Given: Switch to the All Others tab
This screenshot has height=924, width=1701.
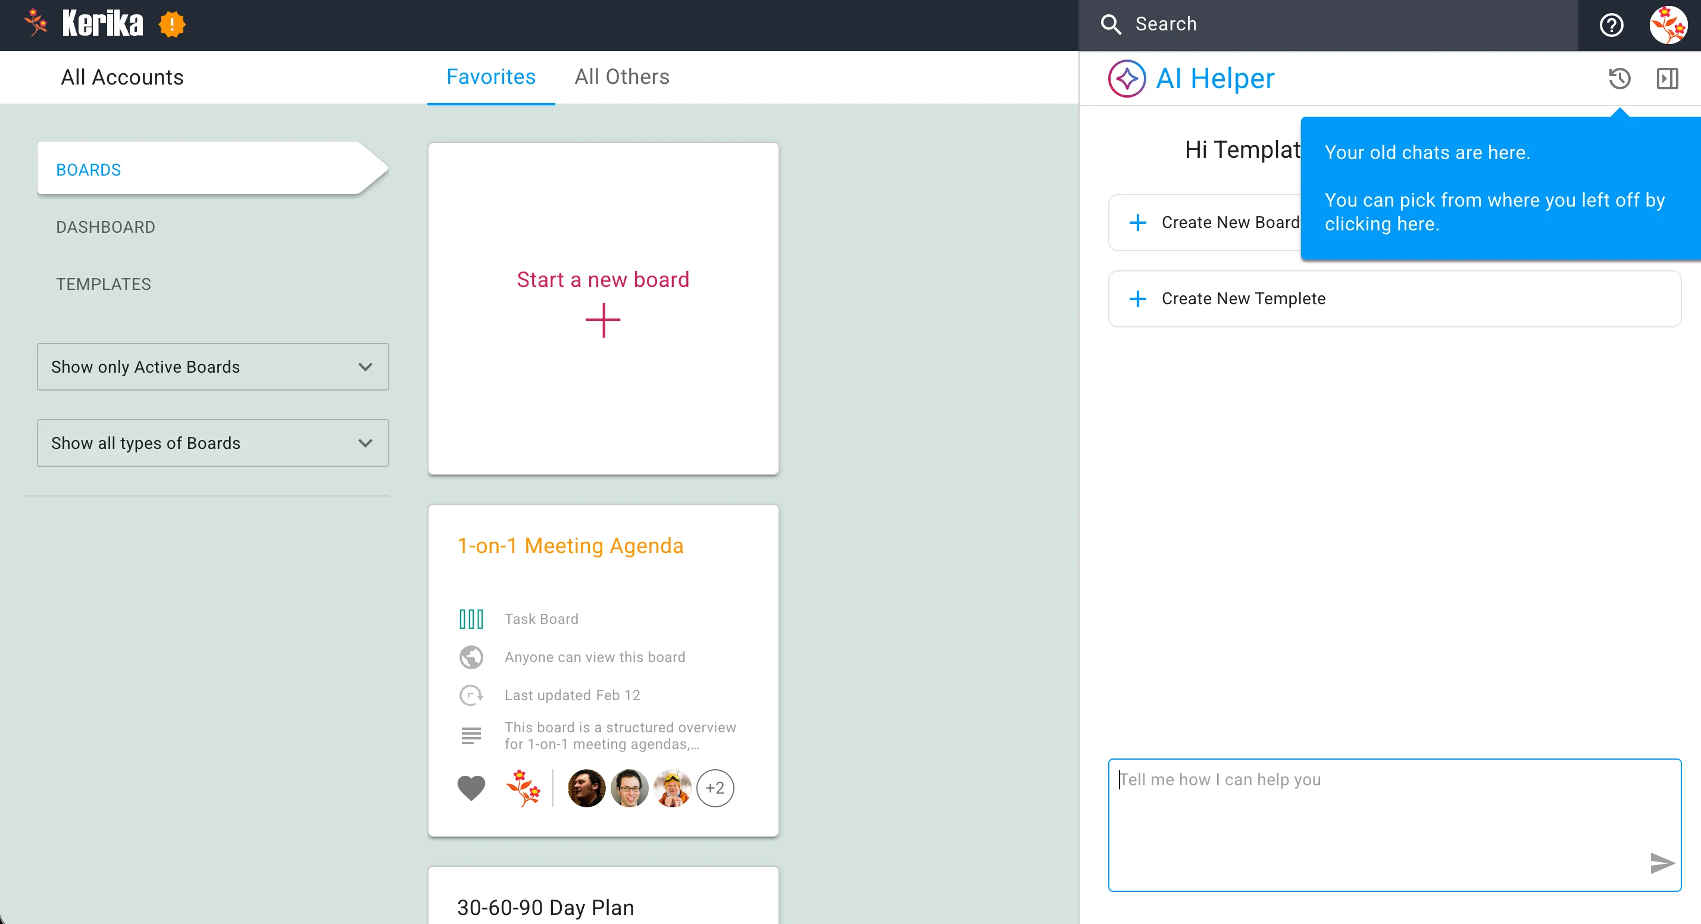Looking at the screenshot, I should [x=621, y=77].
